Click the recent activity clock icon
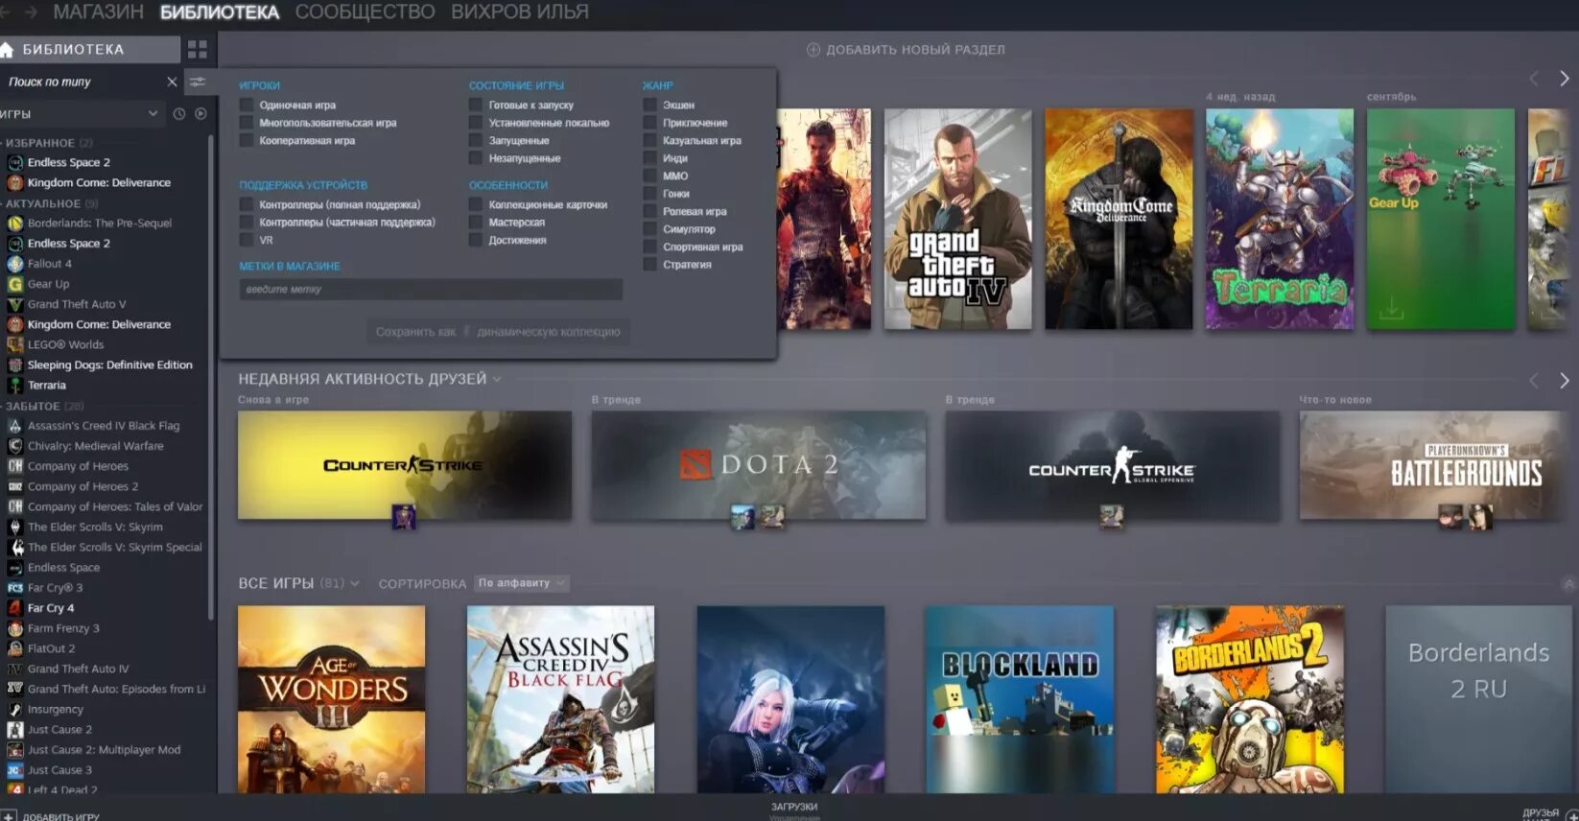 179,113
